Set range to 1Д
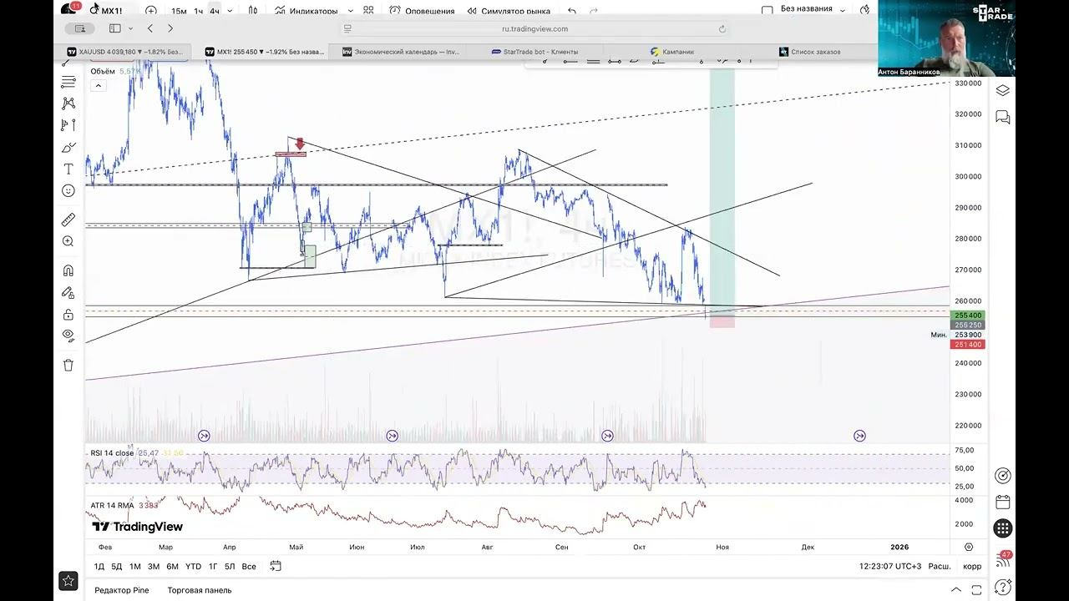 (99, 566)
